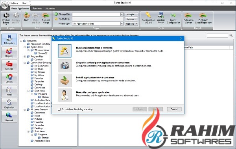Viewport: 236px width, 149px height.
Task: Click the green Startup File icon
Action: [x=56, y=14]
